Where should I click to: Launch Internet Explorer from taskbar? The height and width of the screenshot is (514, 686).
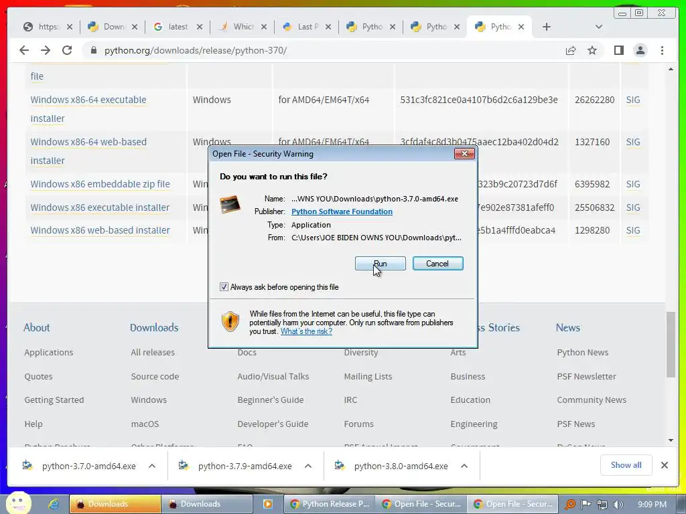54,504
